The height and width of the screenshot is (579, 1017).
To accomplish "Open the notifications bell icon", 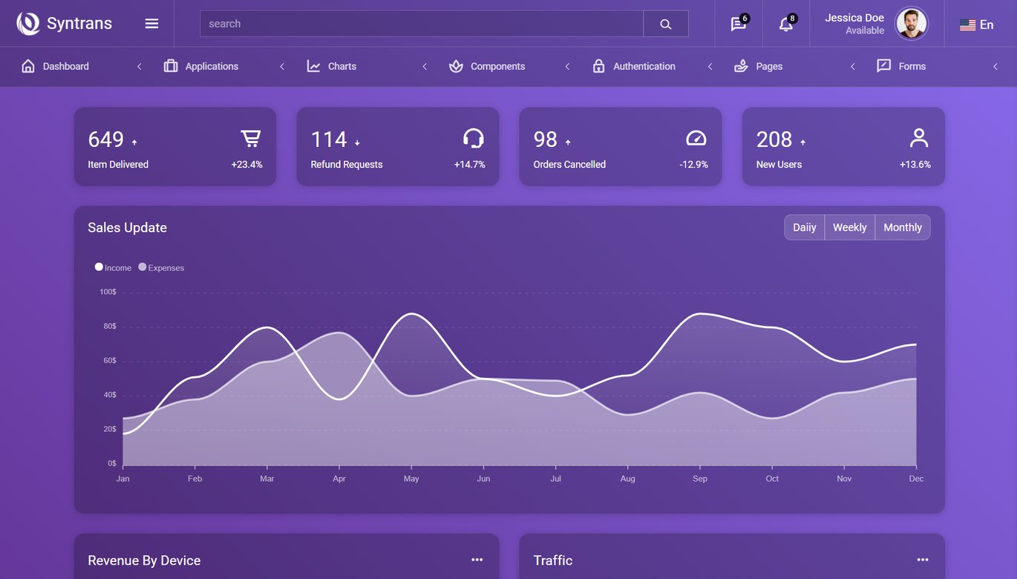I will (786, 24).
